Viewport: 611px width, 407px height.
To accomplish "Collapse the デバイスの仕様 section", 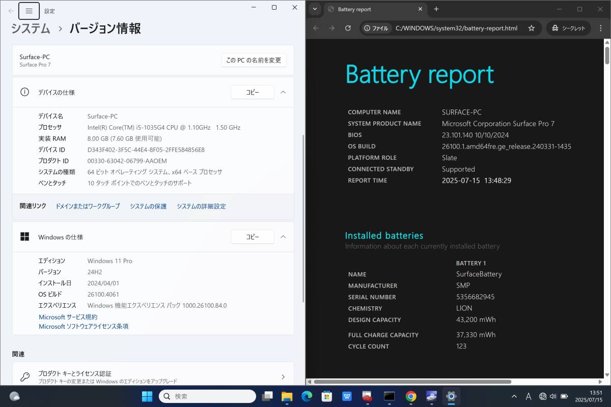I will (283, 92).
